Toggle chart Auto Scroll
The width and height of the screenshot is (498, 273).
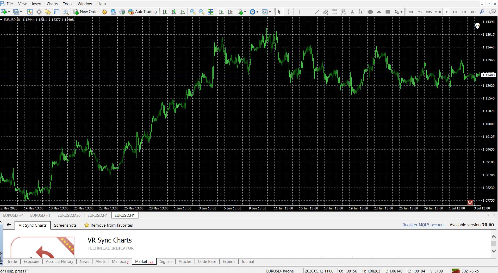[x=221, y=12]
